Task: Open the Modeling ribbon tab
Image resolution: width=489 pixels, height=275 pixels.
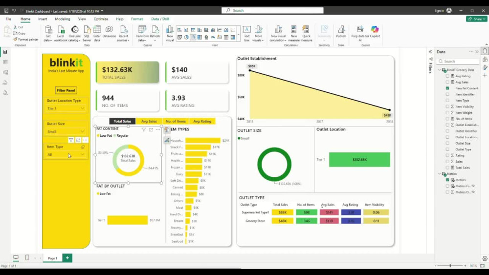Action: click(63, 19)
